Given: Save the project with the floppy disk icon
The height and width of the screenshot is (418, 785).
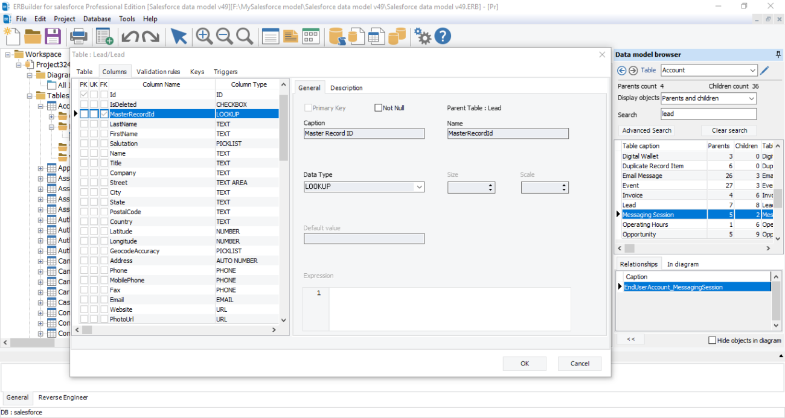Looking at the screenshot, I should coord(53,36).
